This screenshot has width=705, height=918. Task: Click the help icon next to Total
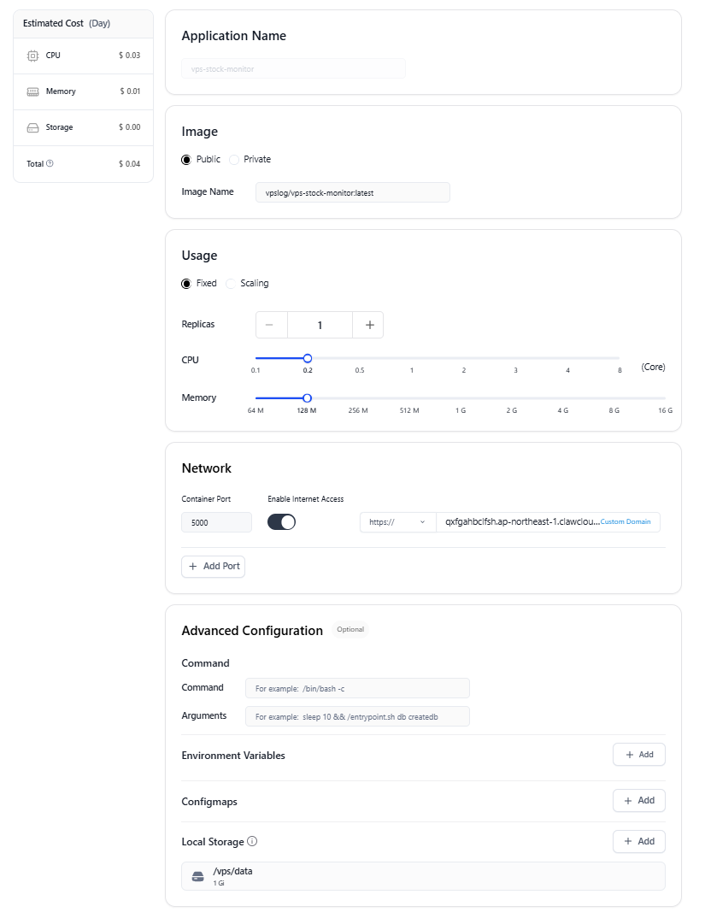click(x=50, y=163)
